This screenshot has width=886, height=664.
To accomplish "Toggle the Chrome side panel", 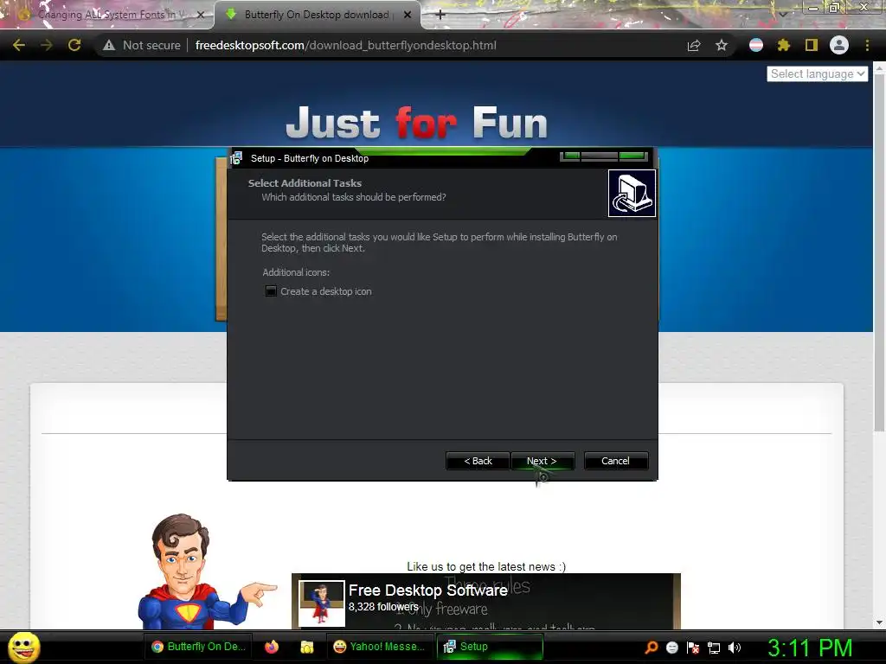I will point(812,45).
